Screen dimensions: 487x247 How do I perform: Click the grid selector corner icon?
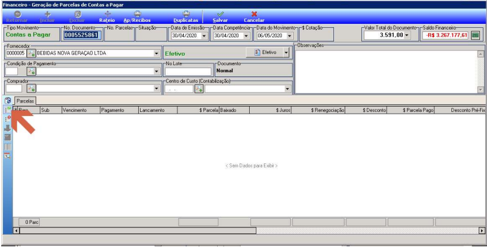[x=15, y=110]
